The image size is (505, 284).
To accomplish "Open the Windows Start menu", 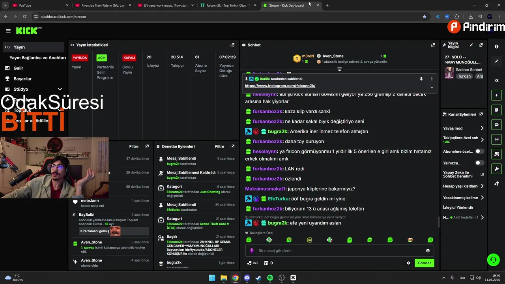I will coord(212,278).
